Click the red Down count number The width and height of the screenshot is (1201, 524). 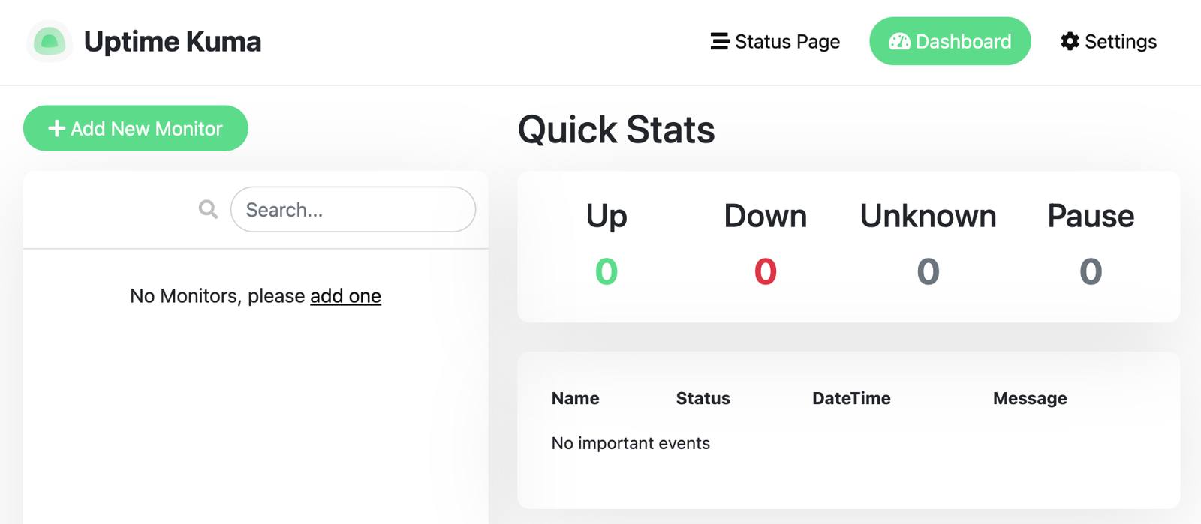pyautogui.click(x=765, y=271)
